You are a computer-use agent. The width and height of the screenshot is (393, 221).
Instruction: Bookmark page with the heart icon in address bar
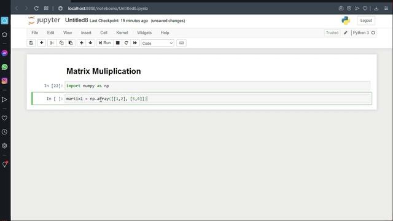(365, 8)
